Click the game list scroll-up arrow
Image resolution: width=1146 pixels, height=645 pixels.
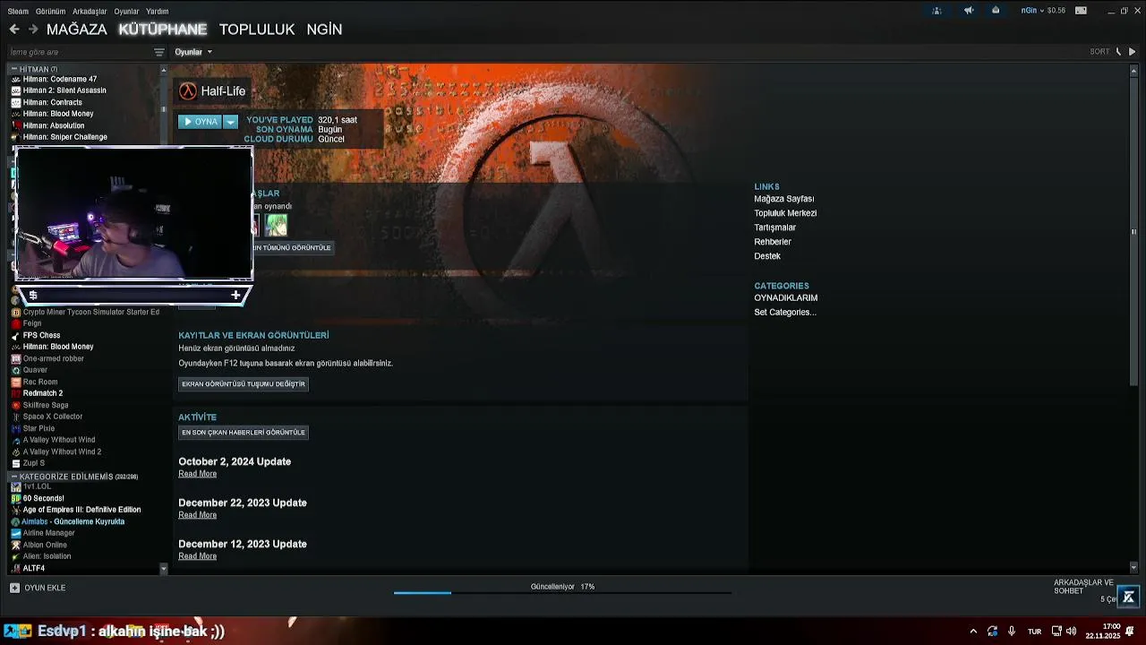coord(163,69)
